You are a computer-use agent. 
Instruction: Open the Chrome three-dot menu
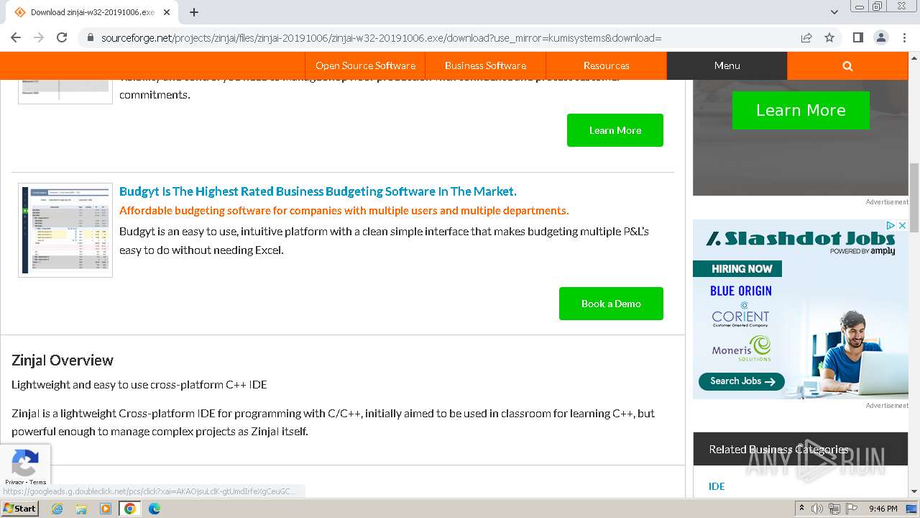[903, 37]
